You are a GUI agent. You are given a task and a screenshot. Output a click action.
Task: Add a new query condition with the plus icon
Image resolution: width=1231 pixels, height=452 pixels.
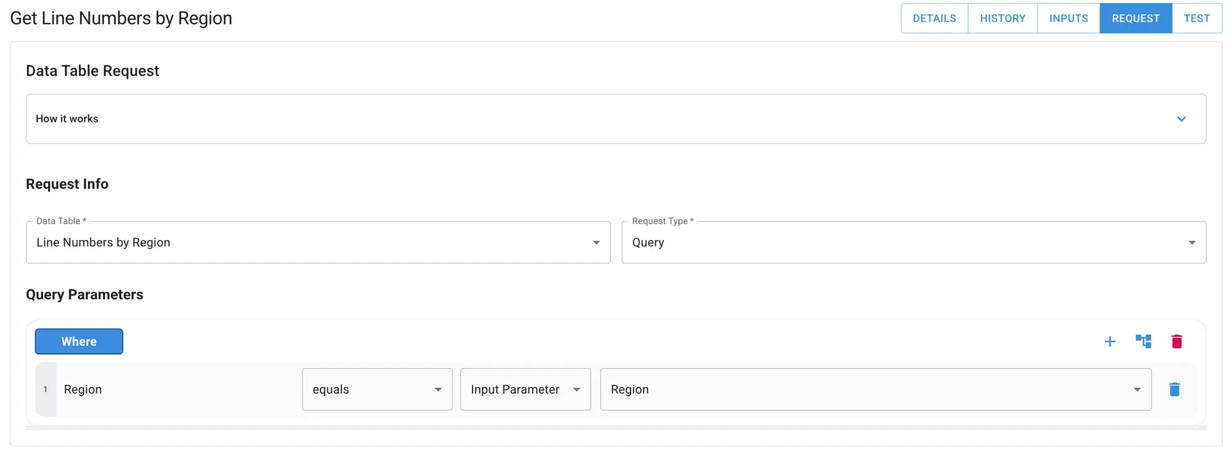1110,341
